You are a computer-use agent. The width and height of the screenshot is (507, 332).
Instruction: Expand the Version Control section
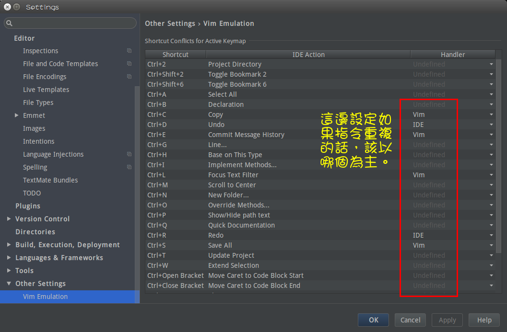click(9, 218)
